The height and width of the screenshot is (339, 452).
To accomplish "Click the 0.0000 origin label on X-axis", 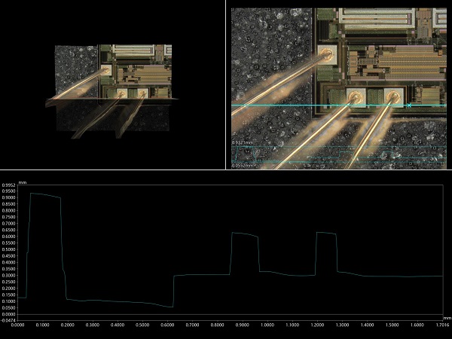I will coord(19,325).
